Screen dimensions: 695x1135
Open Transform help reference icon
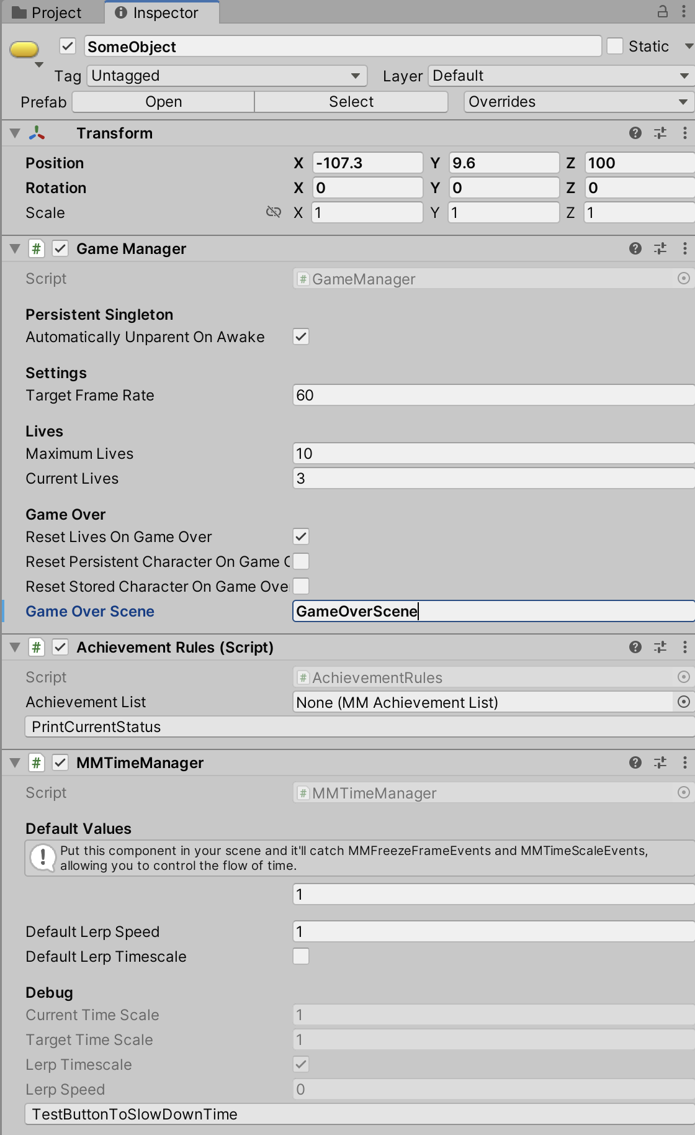635,133
